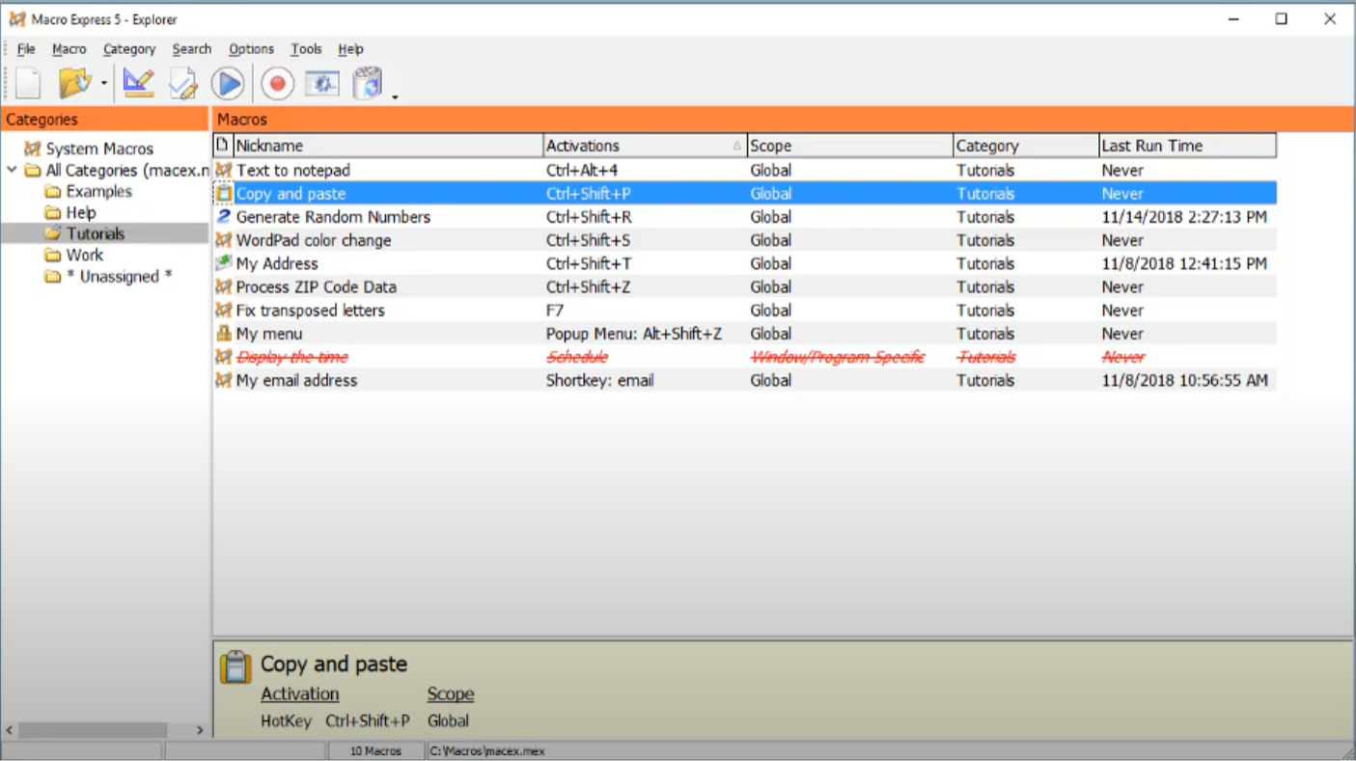Click the icon next to My Address
The height and width of the screenshot is (761, 1356).
pos(224,263)
